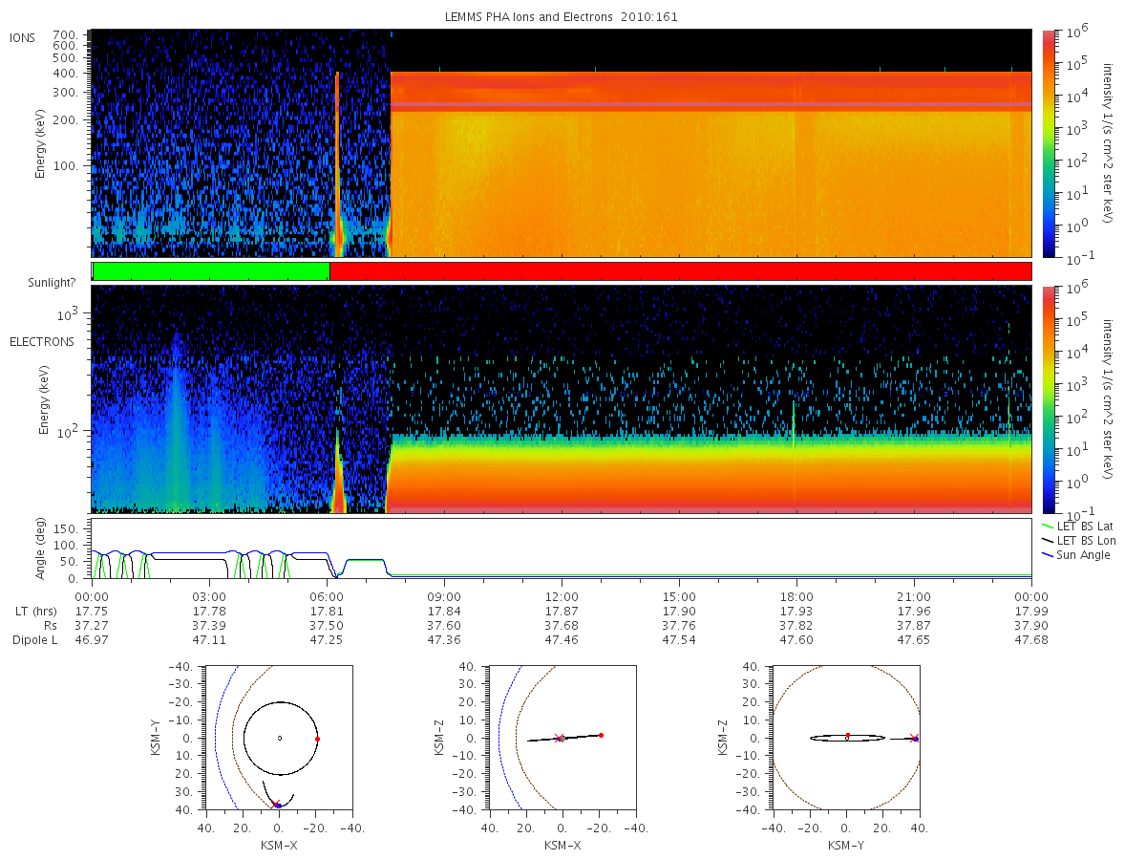Click the red sunlight bar segment

[680, 271]
